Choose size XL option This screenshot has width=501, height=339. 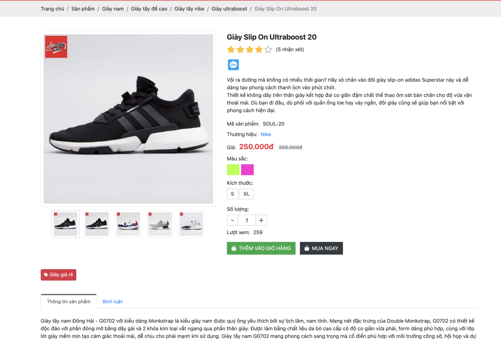click(x=247, y=194)
